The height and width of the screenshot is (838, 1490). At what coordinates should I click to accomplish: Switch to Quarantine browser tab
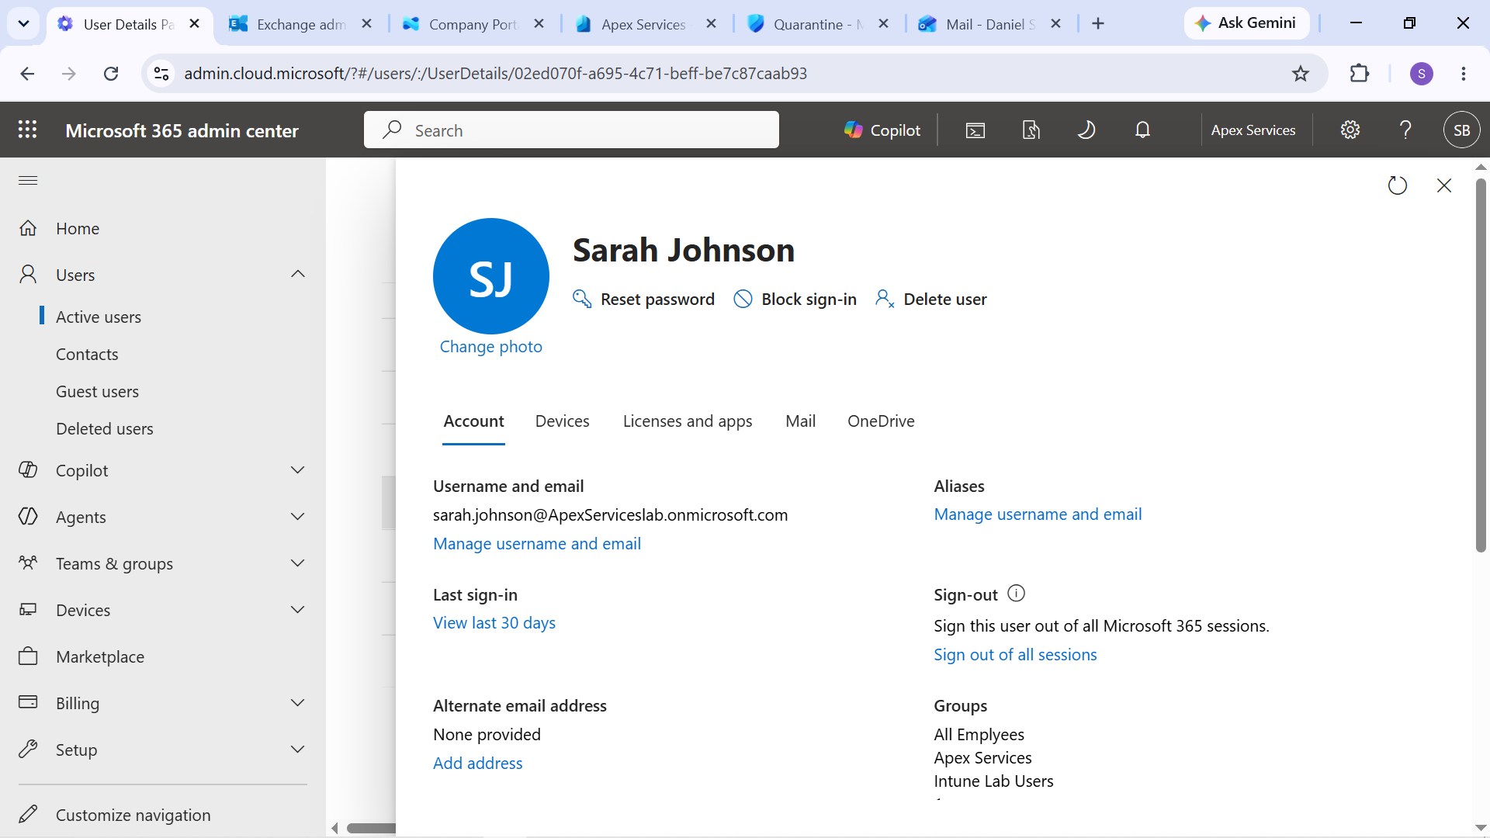tap(817, 24)
